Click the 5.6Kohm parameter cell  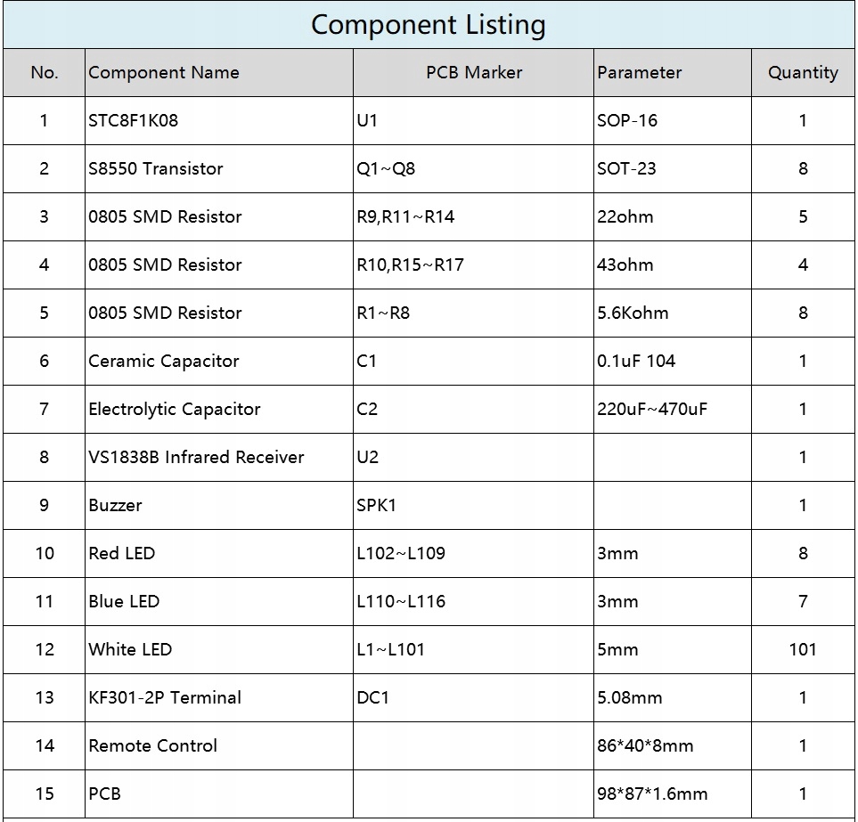[x=633, y=313]
